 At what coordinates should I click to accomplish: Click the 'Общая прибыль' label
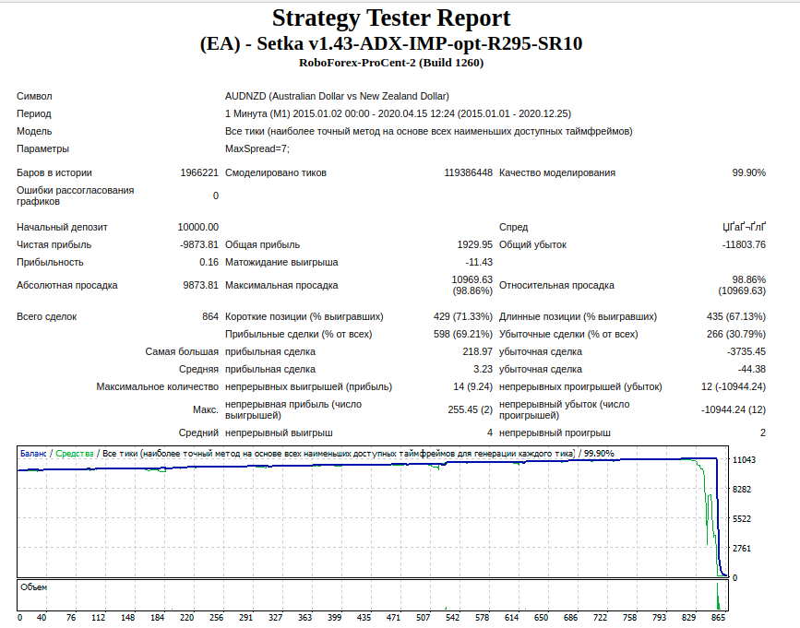(262, 244)
